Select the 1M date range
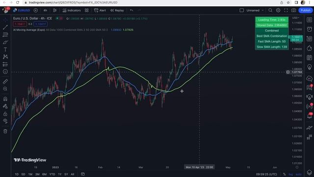The height and width of the screenshot is (177, 314). [30, 174]
